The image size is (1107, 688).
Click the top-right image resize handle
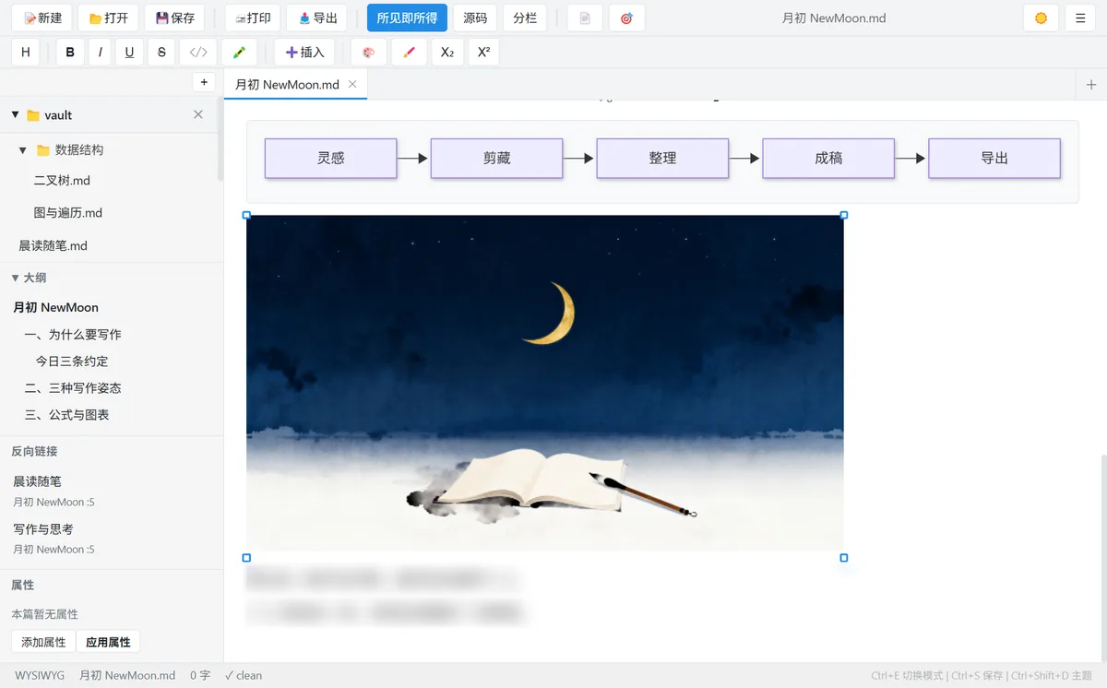point(844,215)
